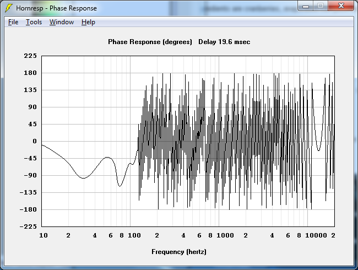Click the -135 y-axis label
358x270 pixels.
28,192
